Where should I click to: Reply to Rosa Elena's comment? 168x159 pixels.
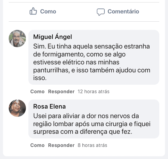61,145
